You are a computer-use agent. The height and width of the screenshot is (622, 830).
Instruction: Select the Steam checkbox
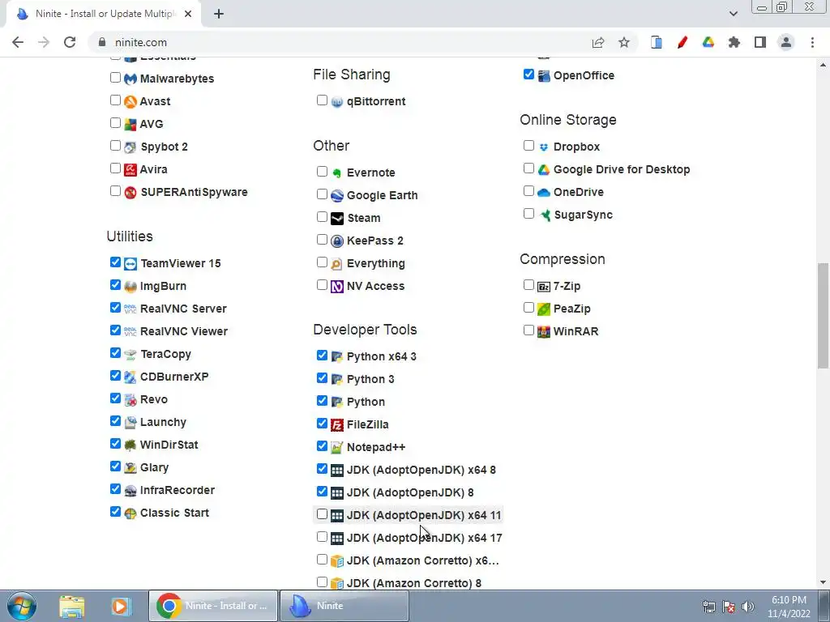click(322, 217)
